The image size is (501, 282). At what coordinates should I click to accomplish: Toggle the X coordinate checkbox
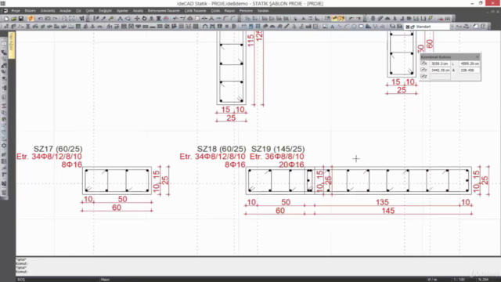424,63
